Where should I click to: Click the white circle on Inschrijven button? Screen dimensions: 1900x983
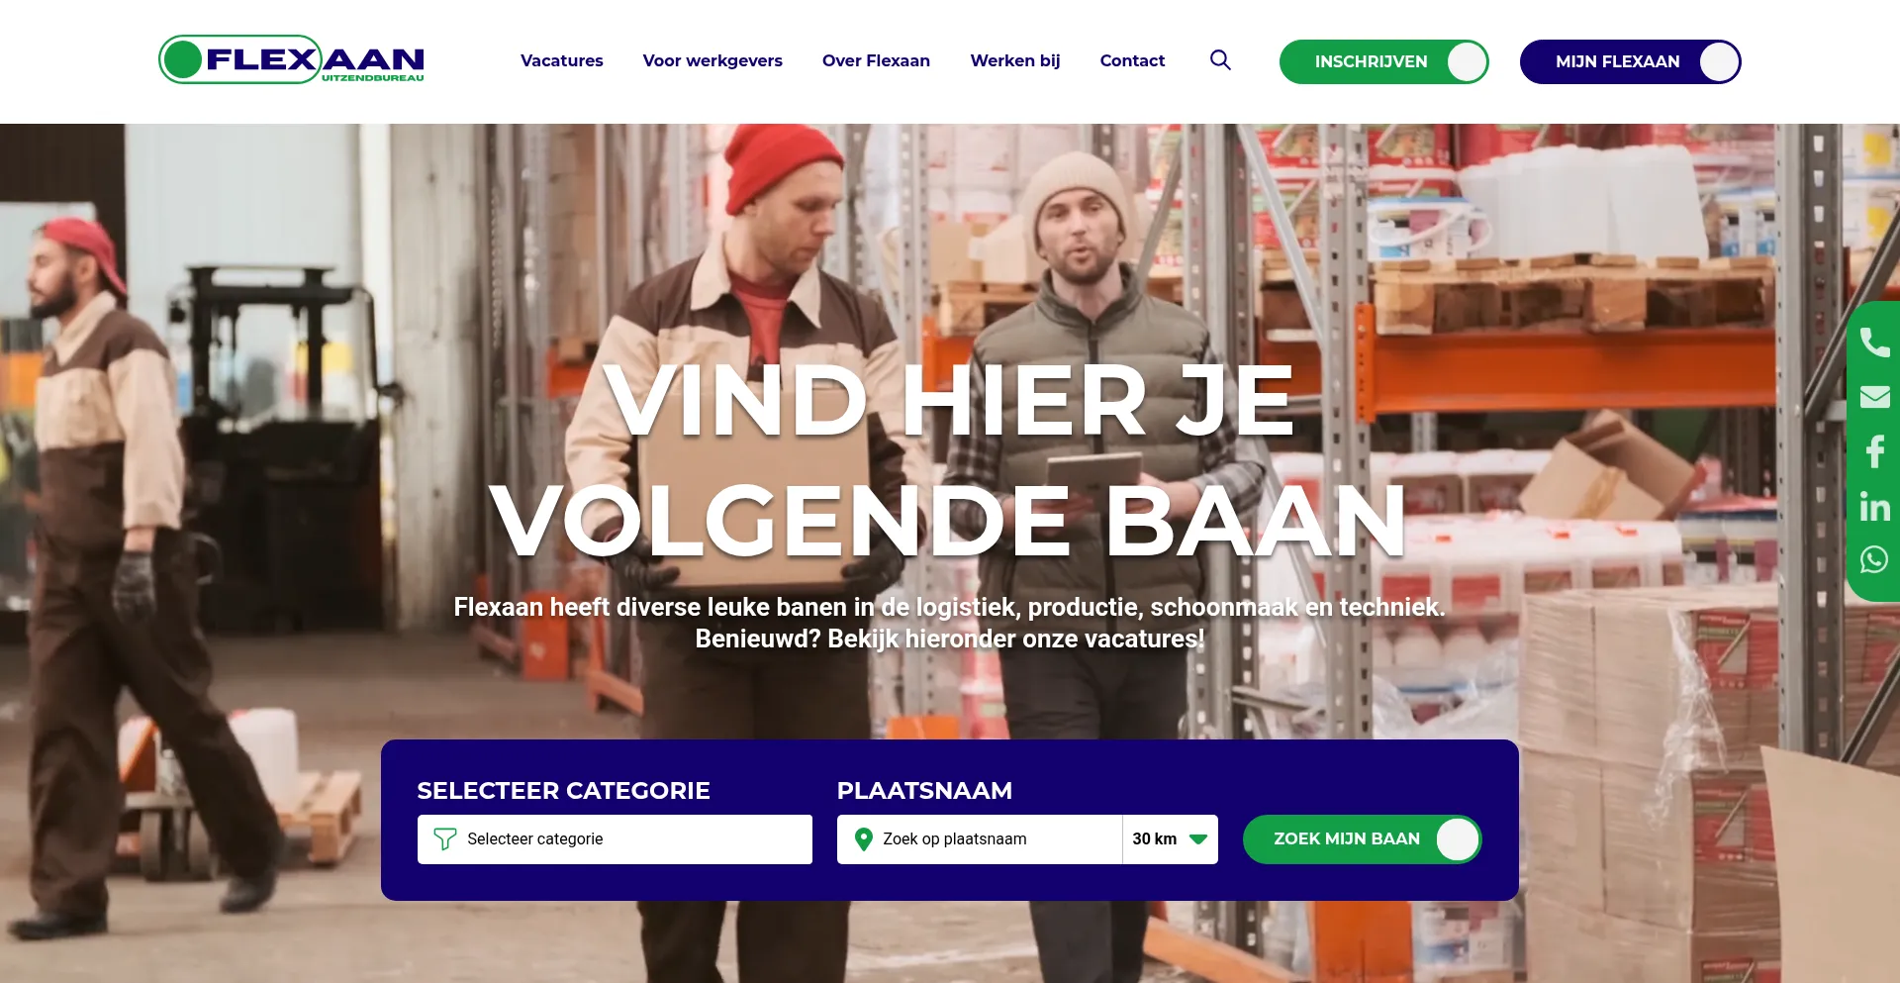1467,61
